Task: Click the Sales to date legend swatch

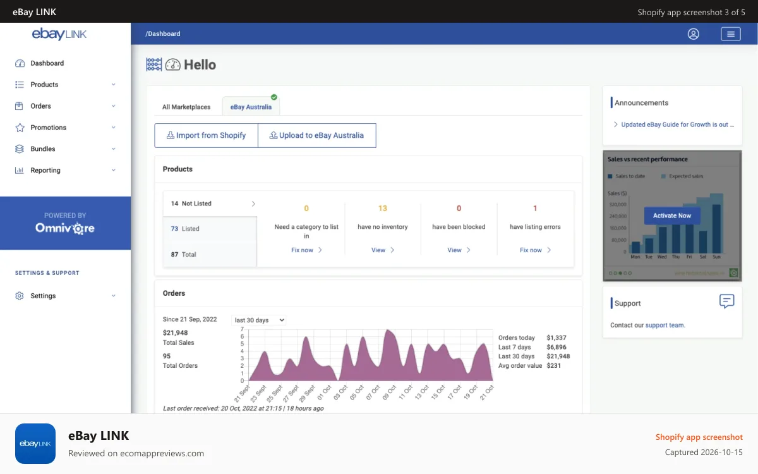Action: coord(610,176)
